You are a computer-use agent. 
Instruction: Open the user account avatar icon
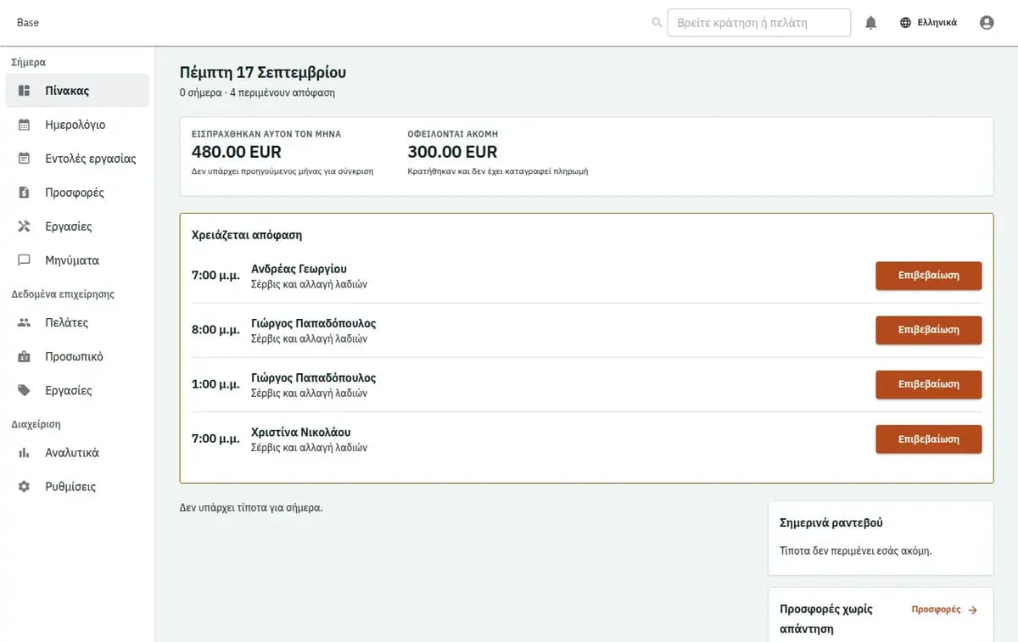[x=987, y=23]
